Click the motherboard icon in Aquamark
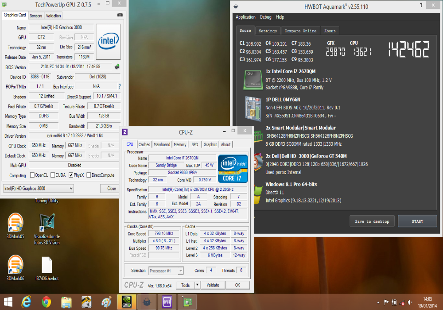Image resolution: width=443 pixels, height=310 pixels. pyautogui.click(x=253, y=108)
